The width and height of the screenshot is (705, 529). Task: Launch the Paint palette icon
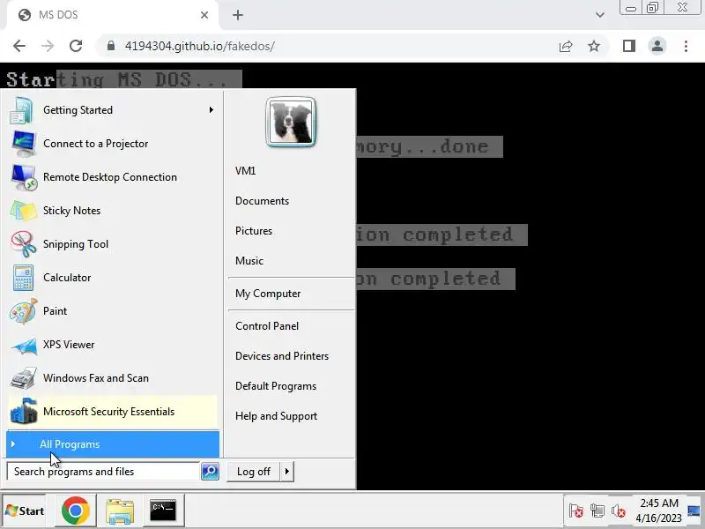click(24, 311)
